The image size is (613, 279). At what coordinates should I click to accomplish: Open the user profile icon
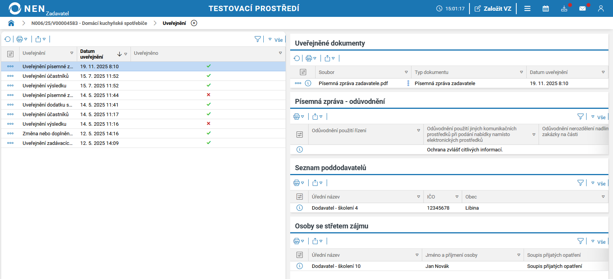coord(601,8)
